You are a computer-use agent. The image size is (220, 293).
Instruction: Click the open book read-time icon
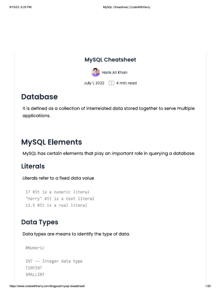111,83
